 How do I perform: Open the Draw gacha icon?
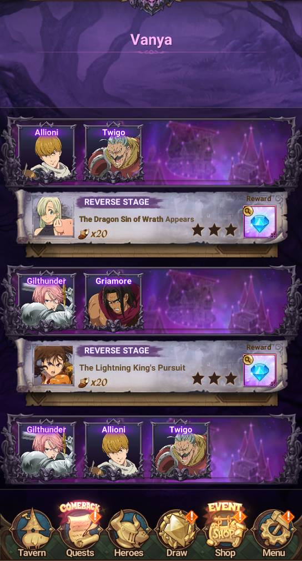(x=177, y=533)
